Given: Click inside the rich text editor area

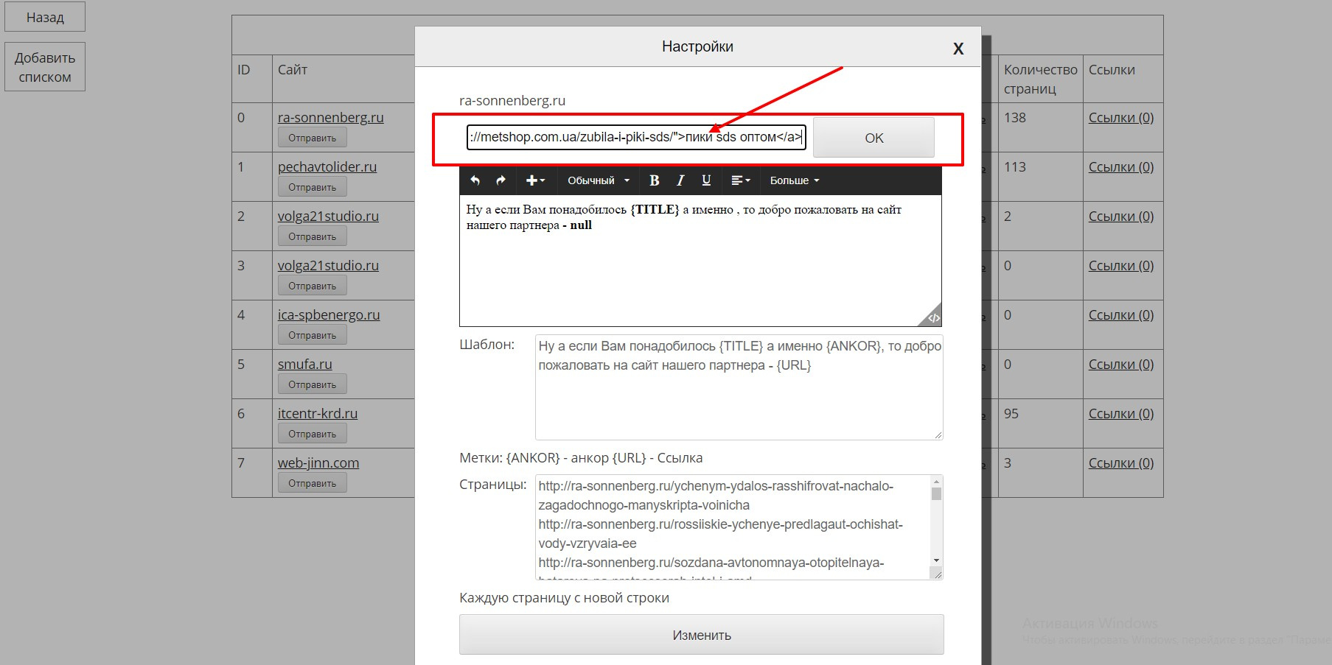Looking at the screenshot, I should pos(700,261).
